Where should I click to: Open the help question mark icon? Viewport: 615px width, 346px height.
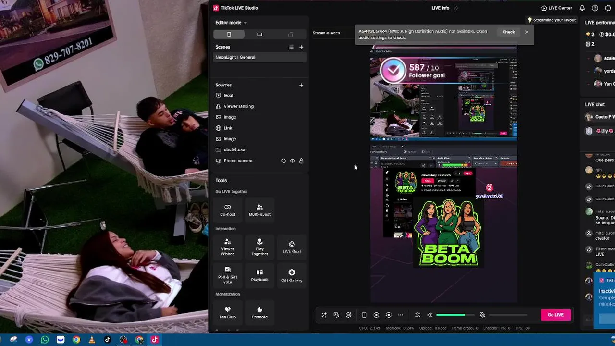[x=595, y=8]
